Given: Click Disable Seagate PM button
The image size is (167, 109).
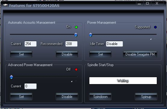Looking at the screenshot, I should 140,54.
